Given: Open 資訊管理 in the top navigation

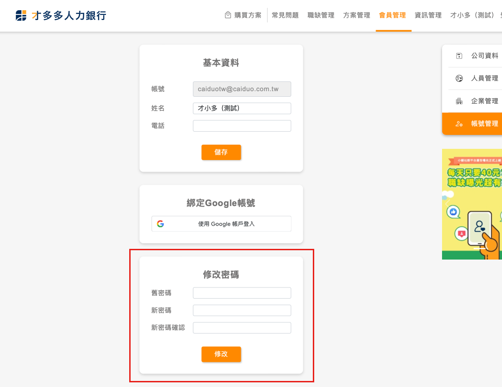Looking at the screenshot, I should 428,15.
